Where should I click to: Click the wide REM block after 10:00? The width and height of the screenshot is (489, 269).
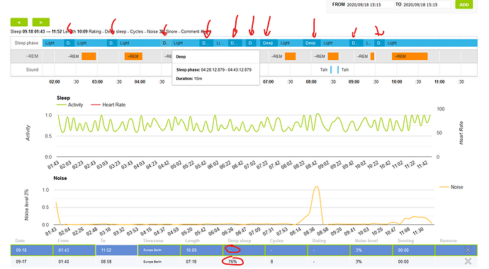[410, 57]
